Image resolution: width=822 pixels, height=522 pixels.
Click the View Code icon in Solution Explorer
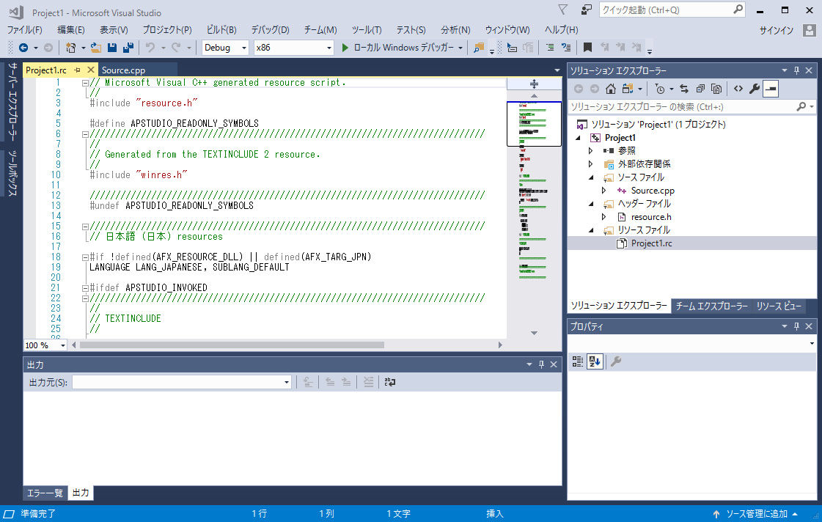[738, 89]
